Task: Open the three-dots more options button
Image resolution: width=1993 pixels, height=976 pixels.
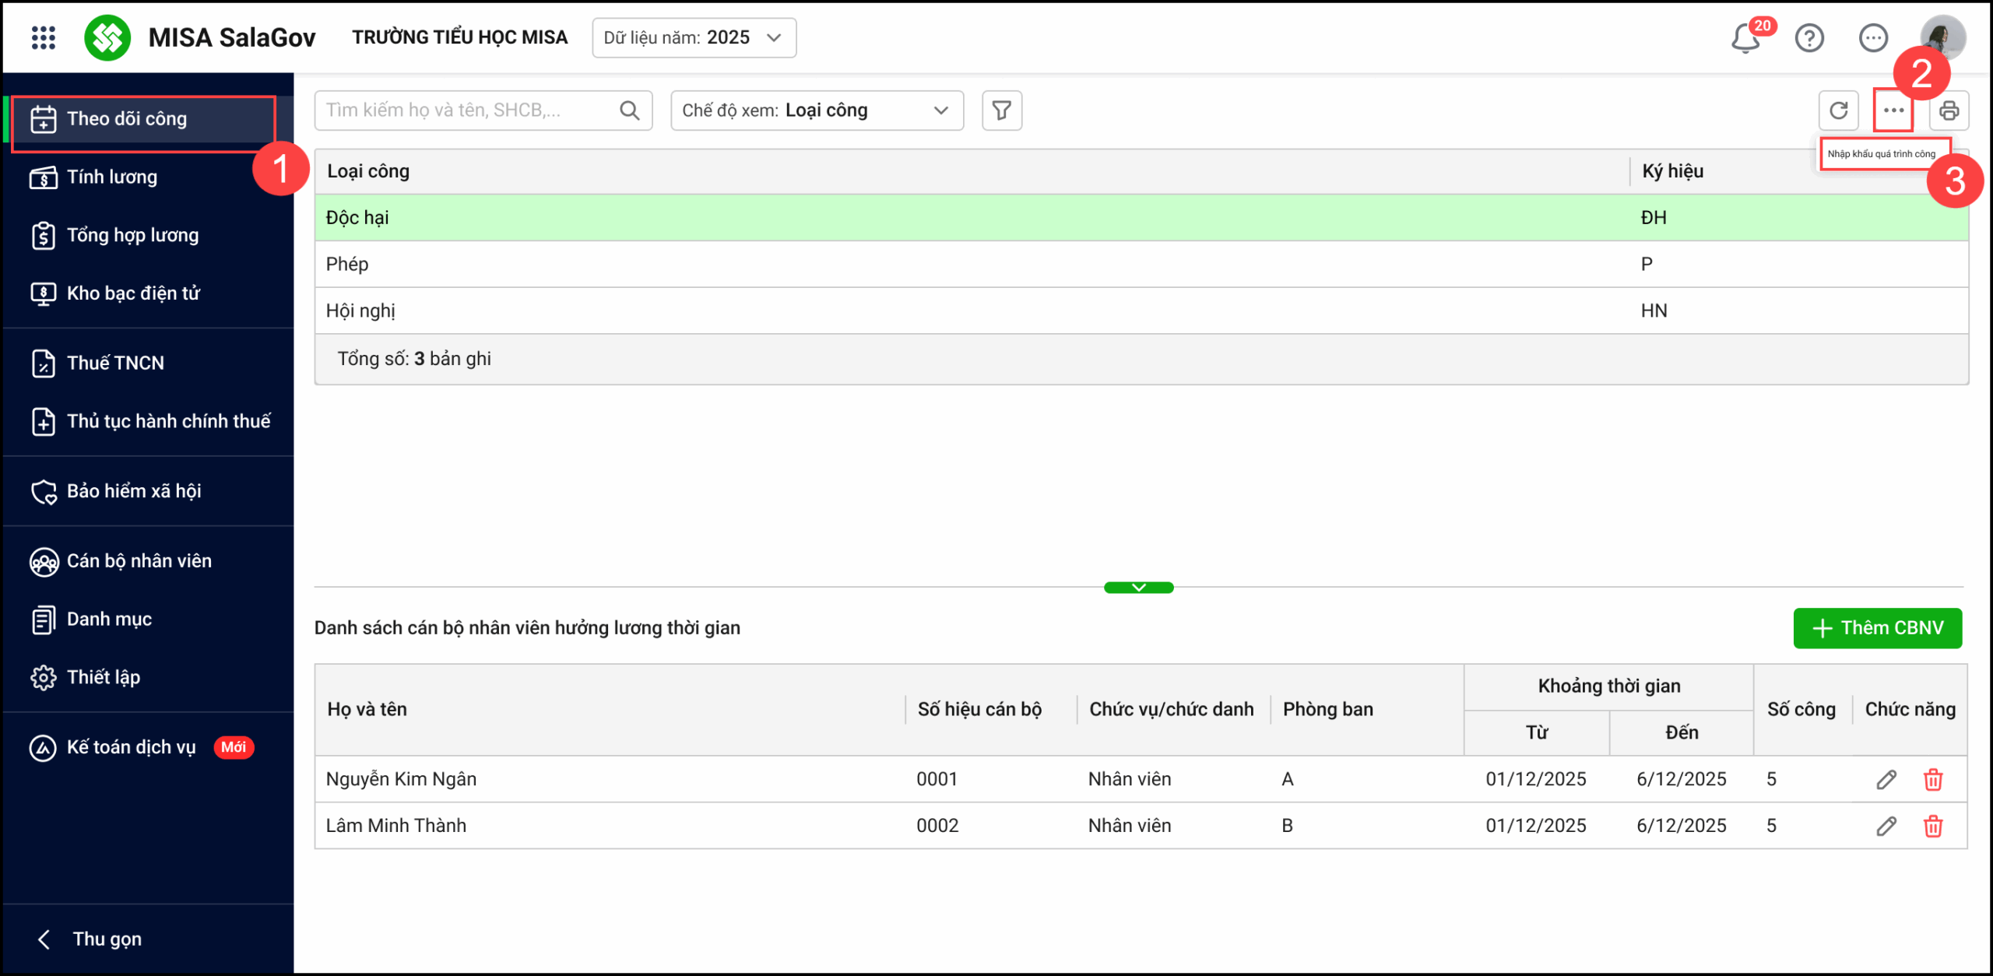Action: click(x=1893, y=111)
